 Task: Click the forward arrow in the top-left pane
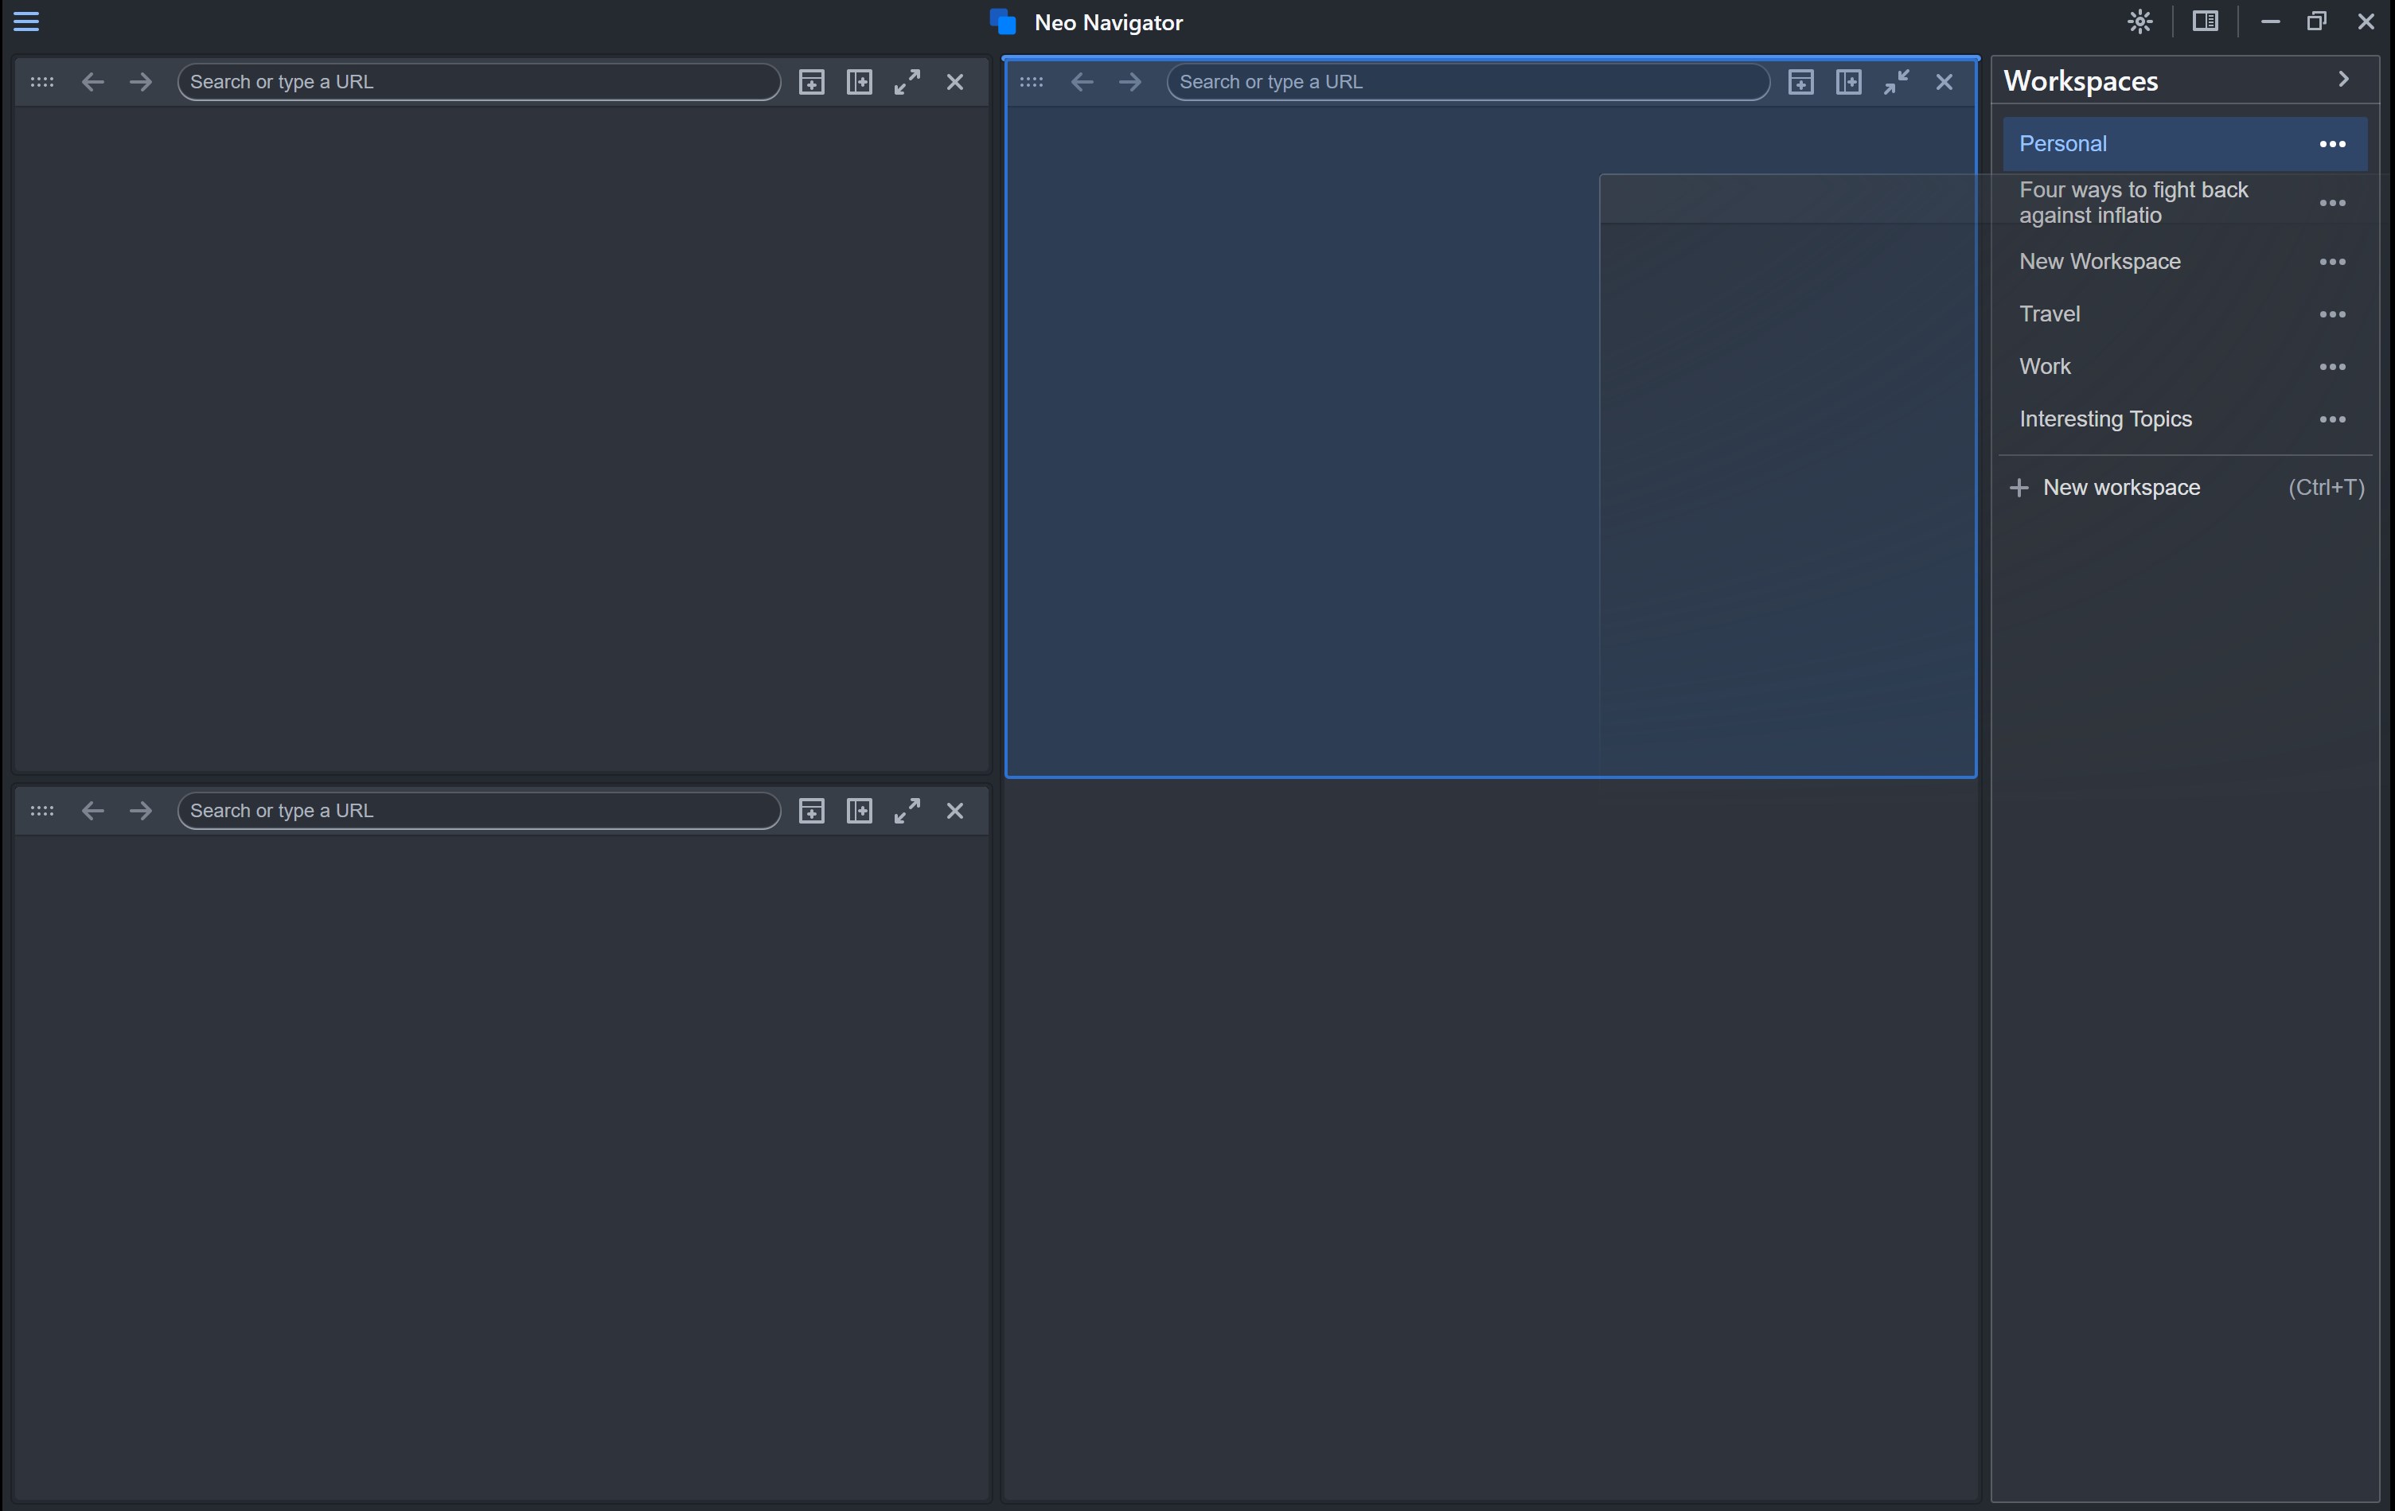click(x=140, y=83)
